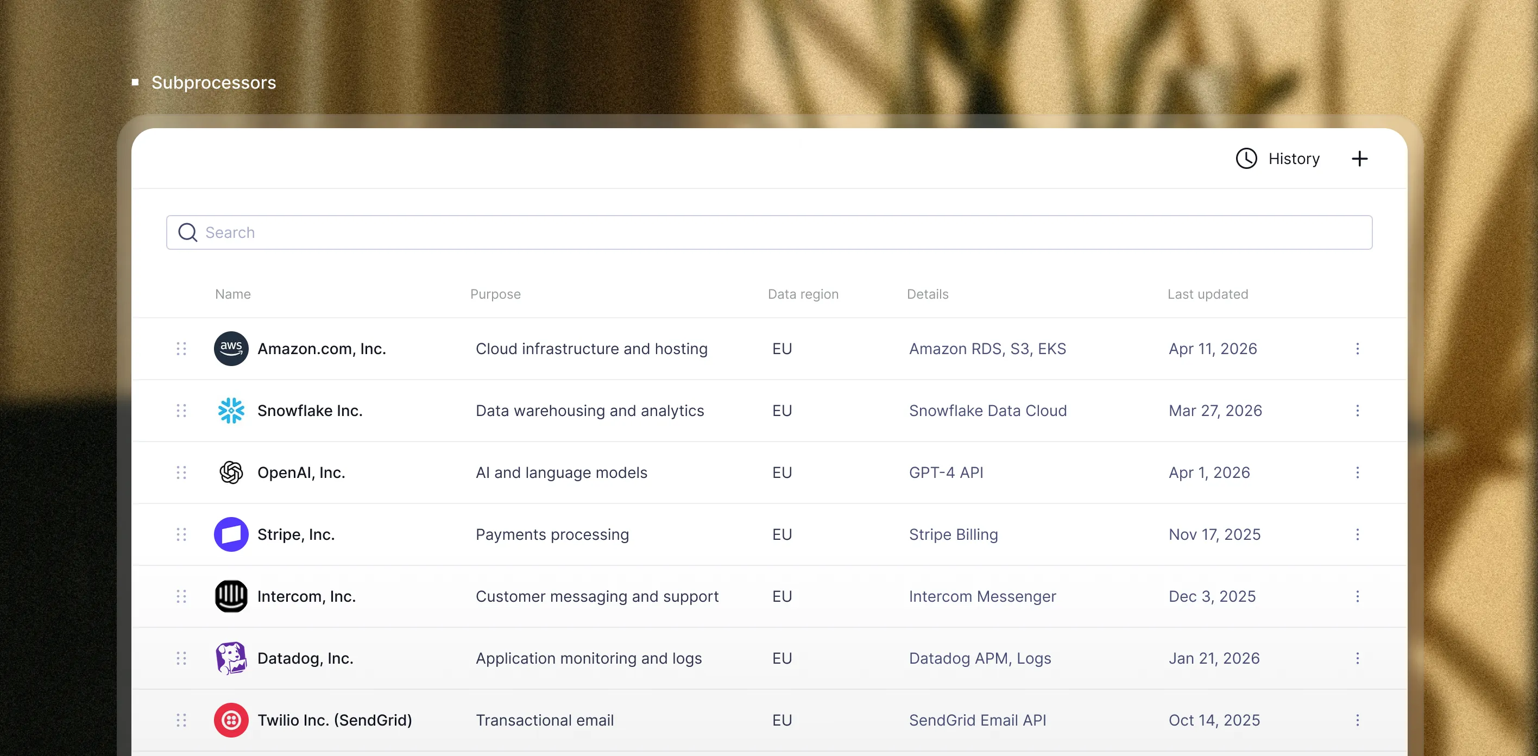Click 'Cloud infrastructure and hosting' purpose

[591, 348]
